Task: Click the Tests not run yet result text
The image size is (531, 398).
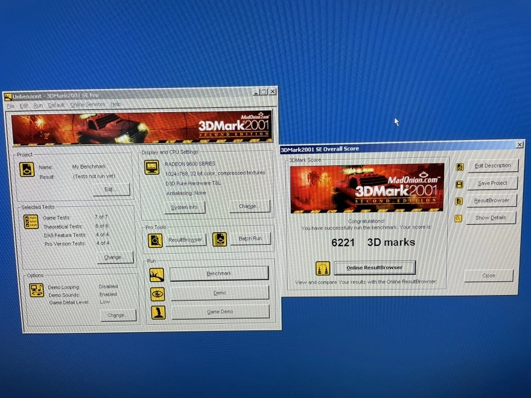Action: [x=94, y=176]
